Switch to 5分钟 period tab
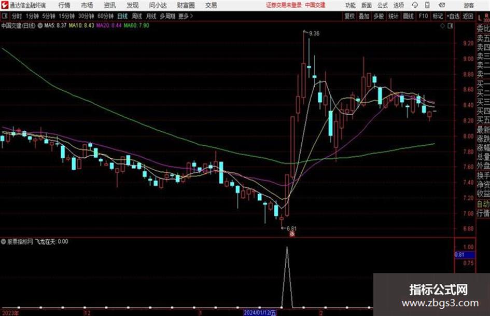490x316 pixels. (49, 16)
